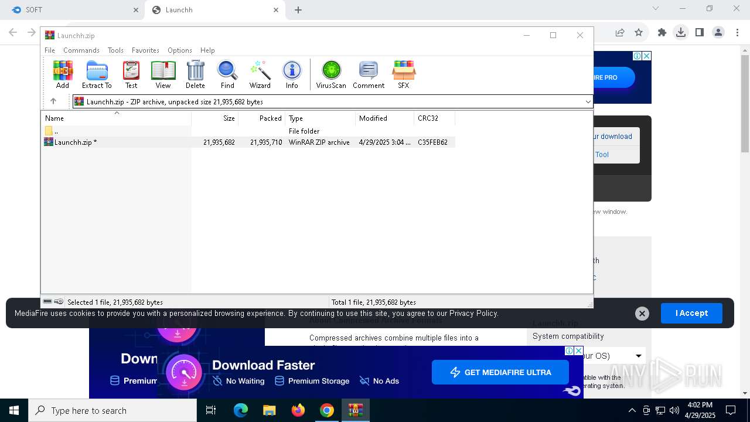The image size is (750, 422).
Task: Sort by Modified column header
Action: (385, 118)
